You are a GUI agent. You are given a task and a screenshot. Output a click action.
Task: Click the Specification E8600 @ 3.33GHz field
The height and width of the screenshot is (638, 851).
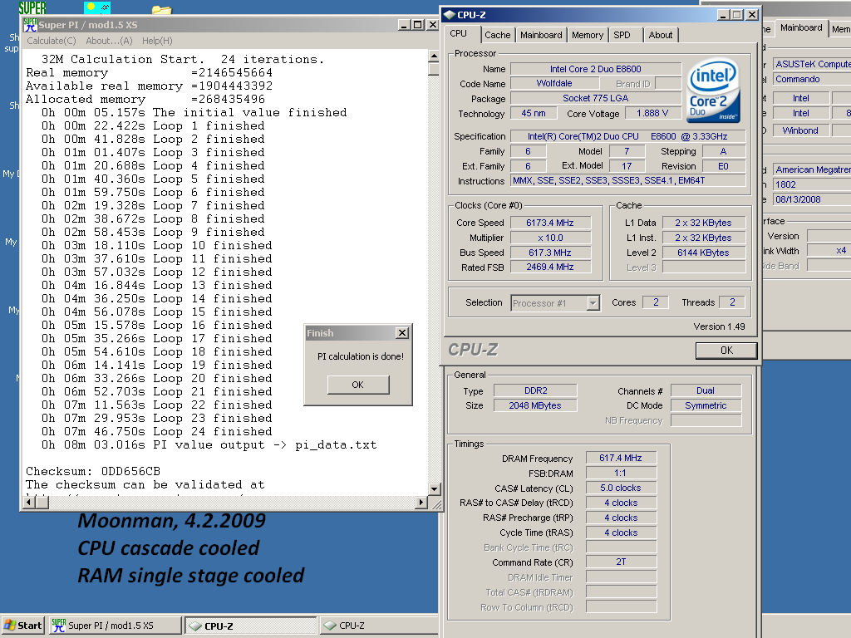click(x=628, y=137)
